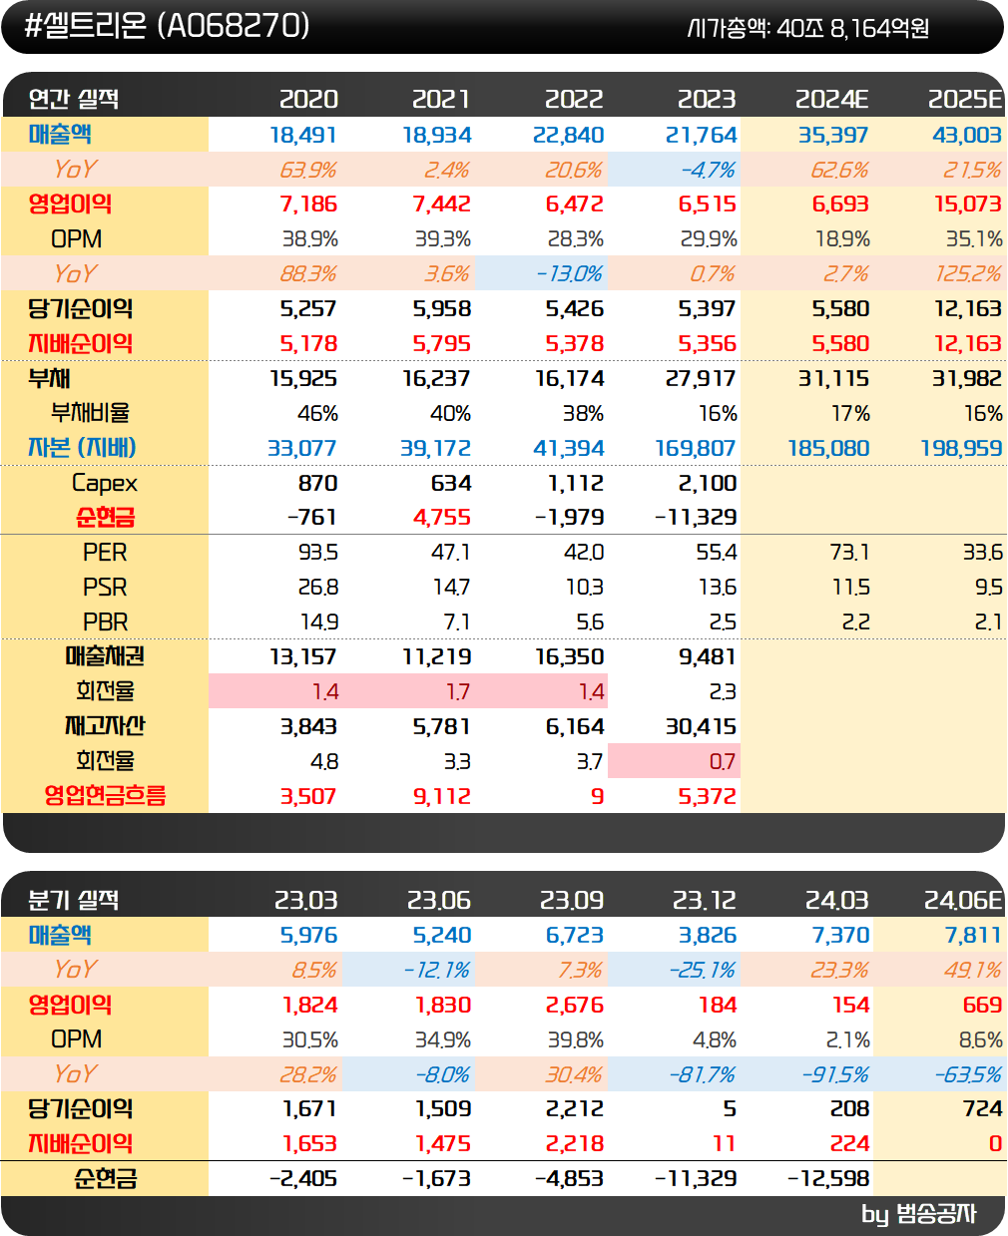This screenshot has height=1236, width=1008.
Task: Select 2021 revenue value 18,934
Action: pos(437,135)
